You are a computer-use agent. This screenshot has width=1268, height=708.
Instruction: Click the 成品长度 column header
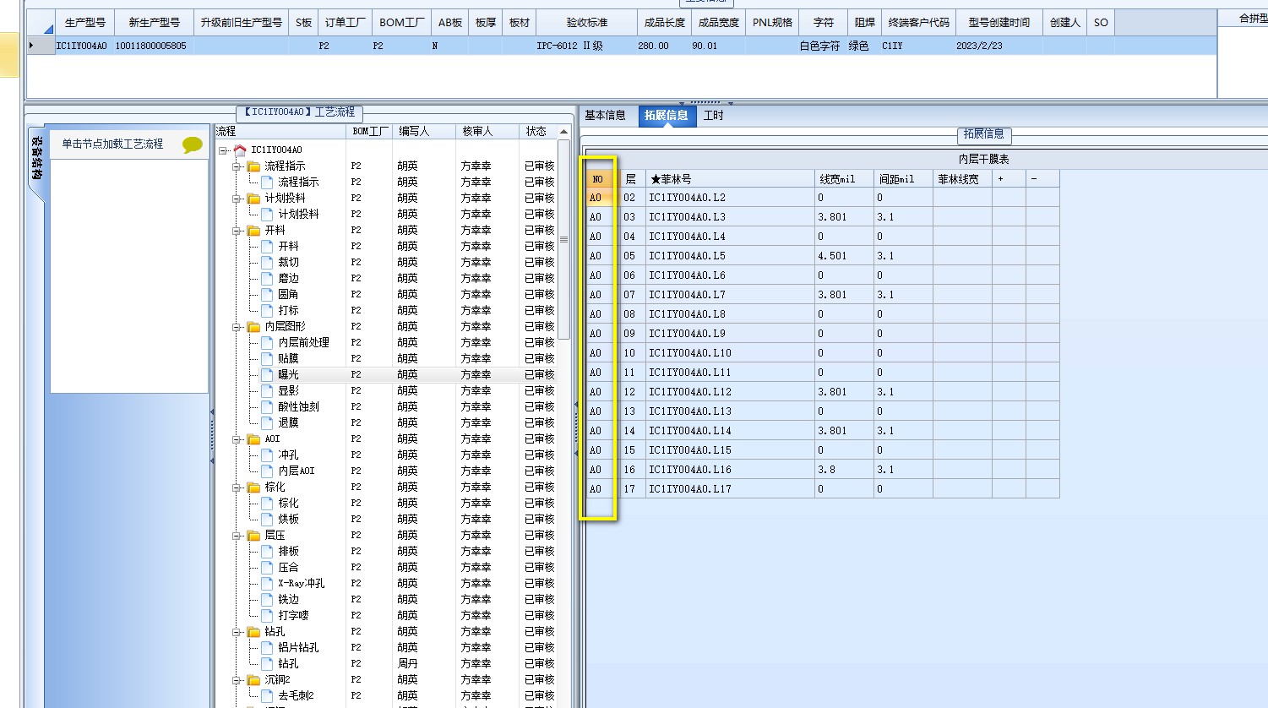[x=665, y=23]
